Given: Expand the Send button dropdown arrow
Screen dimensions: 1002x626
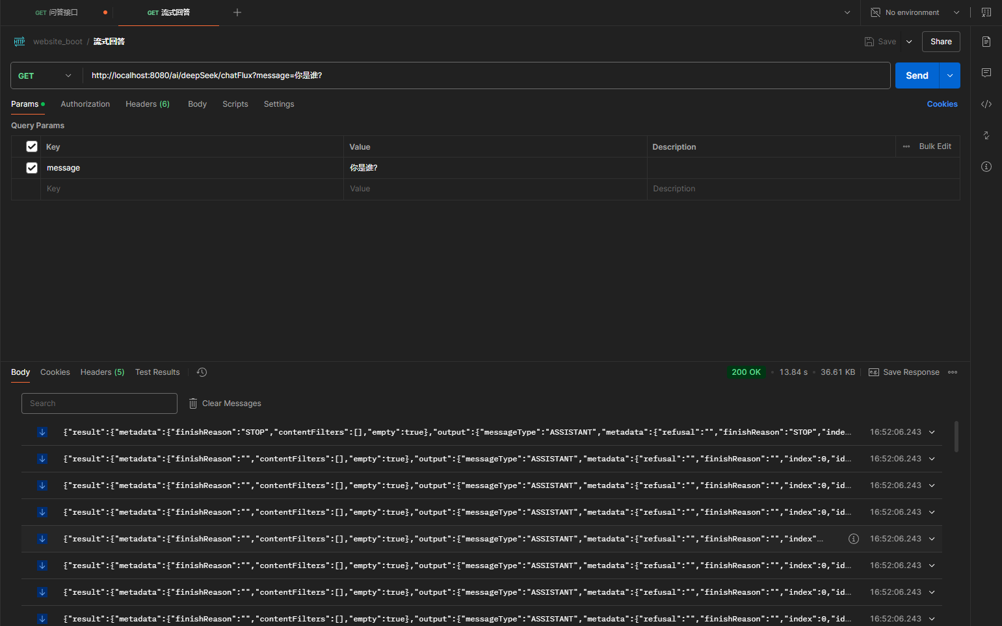Looking at the screenshot, I should [x=949, y=75].
